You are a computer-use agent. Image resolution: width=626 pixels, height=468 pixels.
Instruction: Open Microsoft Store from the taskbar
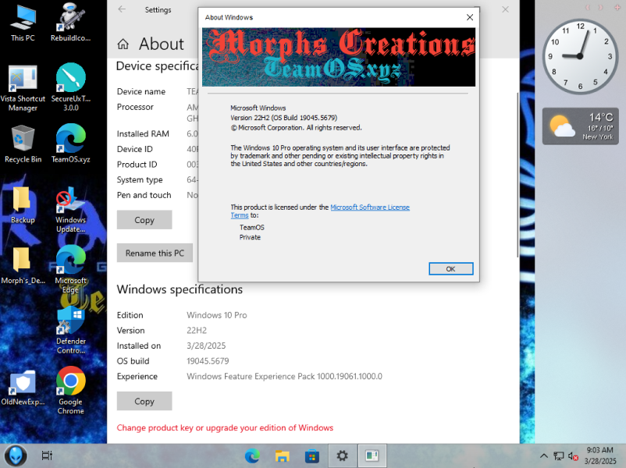311,456
